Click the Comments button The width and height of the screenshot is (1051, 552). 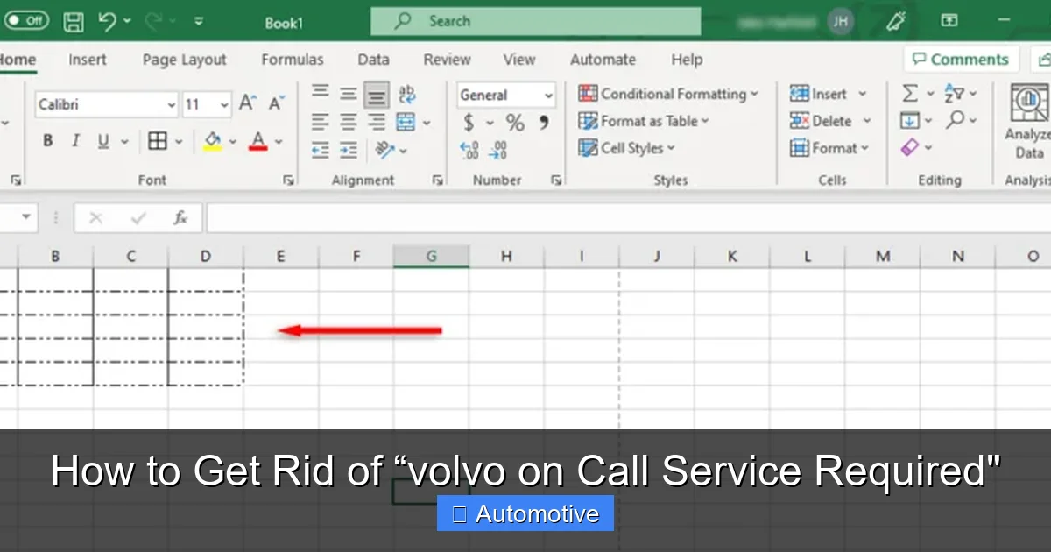tap(961, 60)
